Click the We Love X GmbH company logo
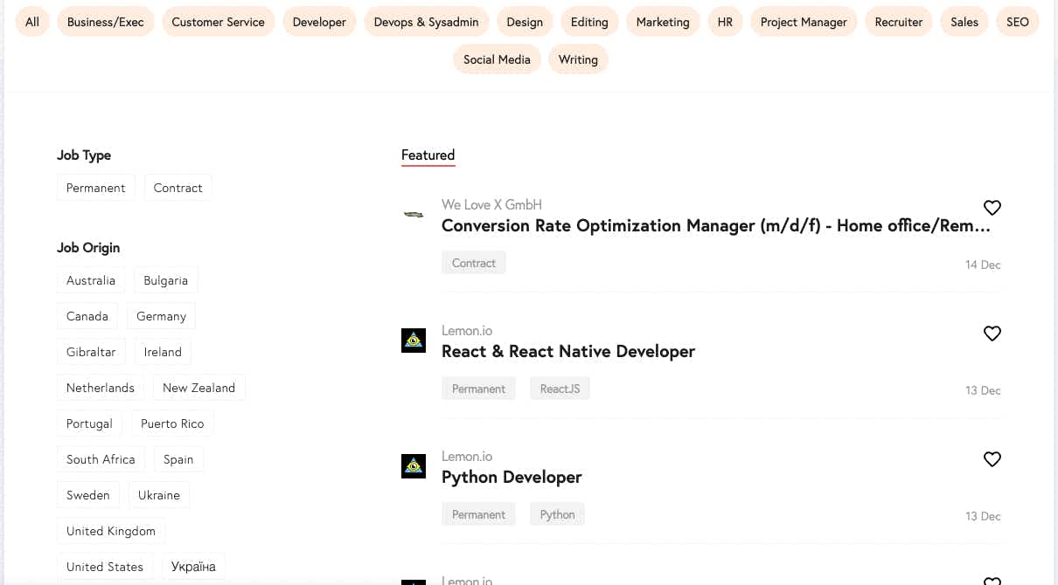The height and width of the screenshot is (585, 1058). pos(414,214)
